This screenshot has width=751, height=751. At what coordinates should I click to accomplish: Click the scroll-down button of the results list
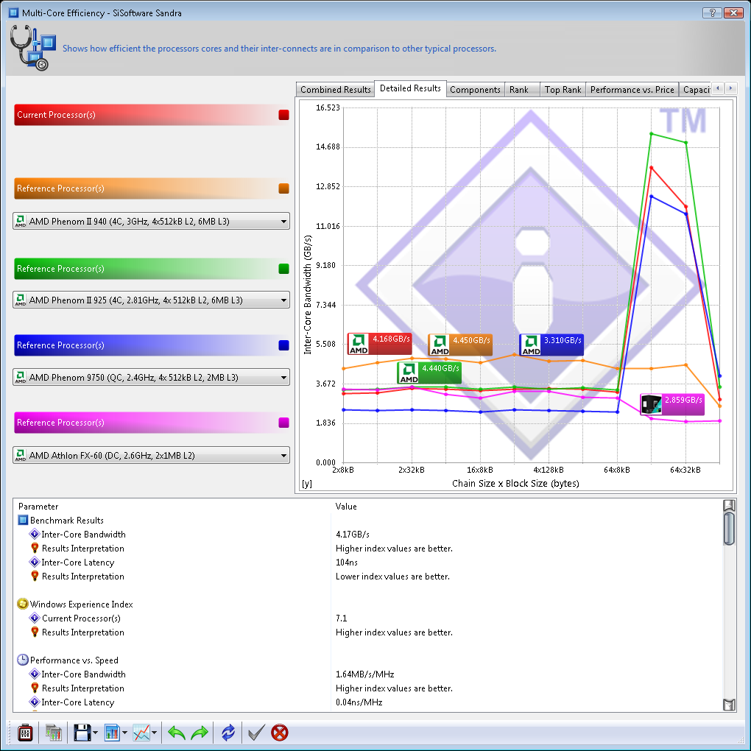pyautogui.click(x=729, y=705)
